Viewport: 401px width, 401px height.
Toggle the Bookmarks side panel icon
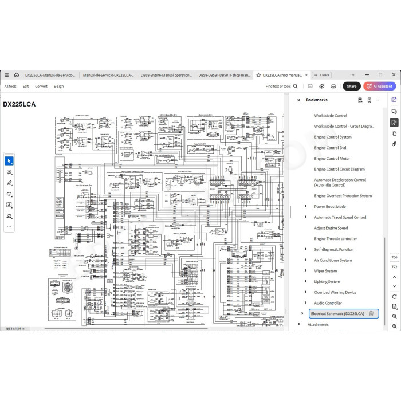click(394, 122)
